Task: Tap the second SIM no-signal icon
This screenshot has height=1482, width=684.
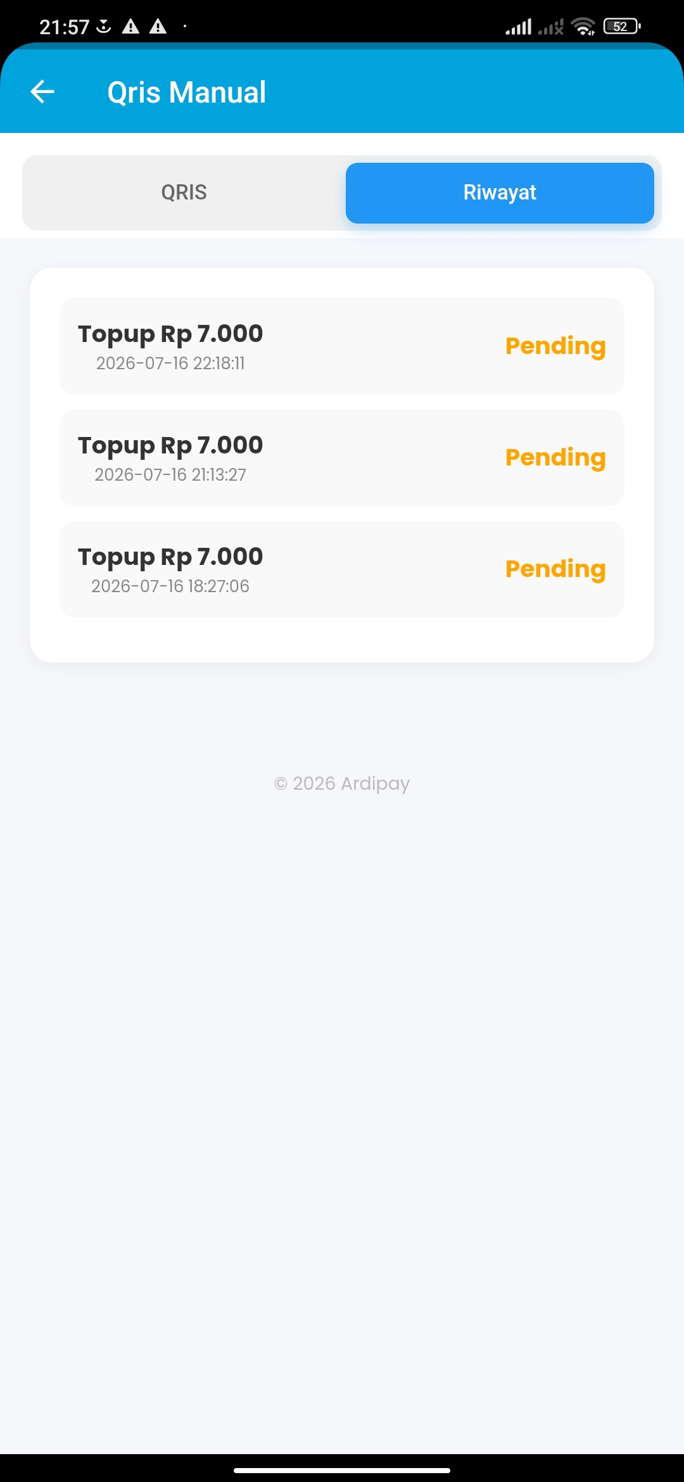Action: pos(550,27)
